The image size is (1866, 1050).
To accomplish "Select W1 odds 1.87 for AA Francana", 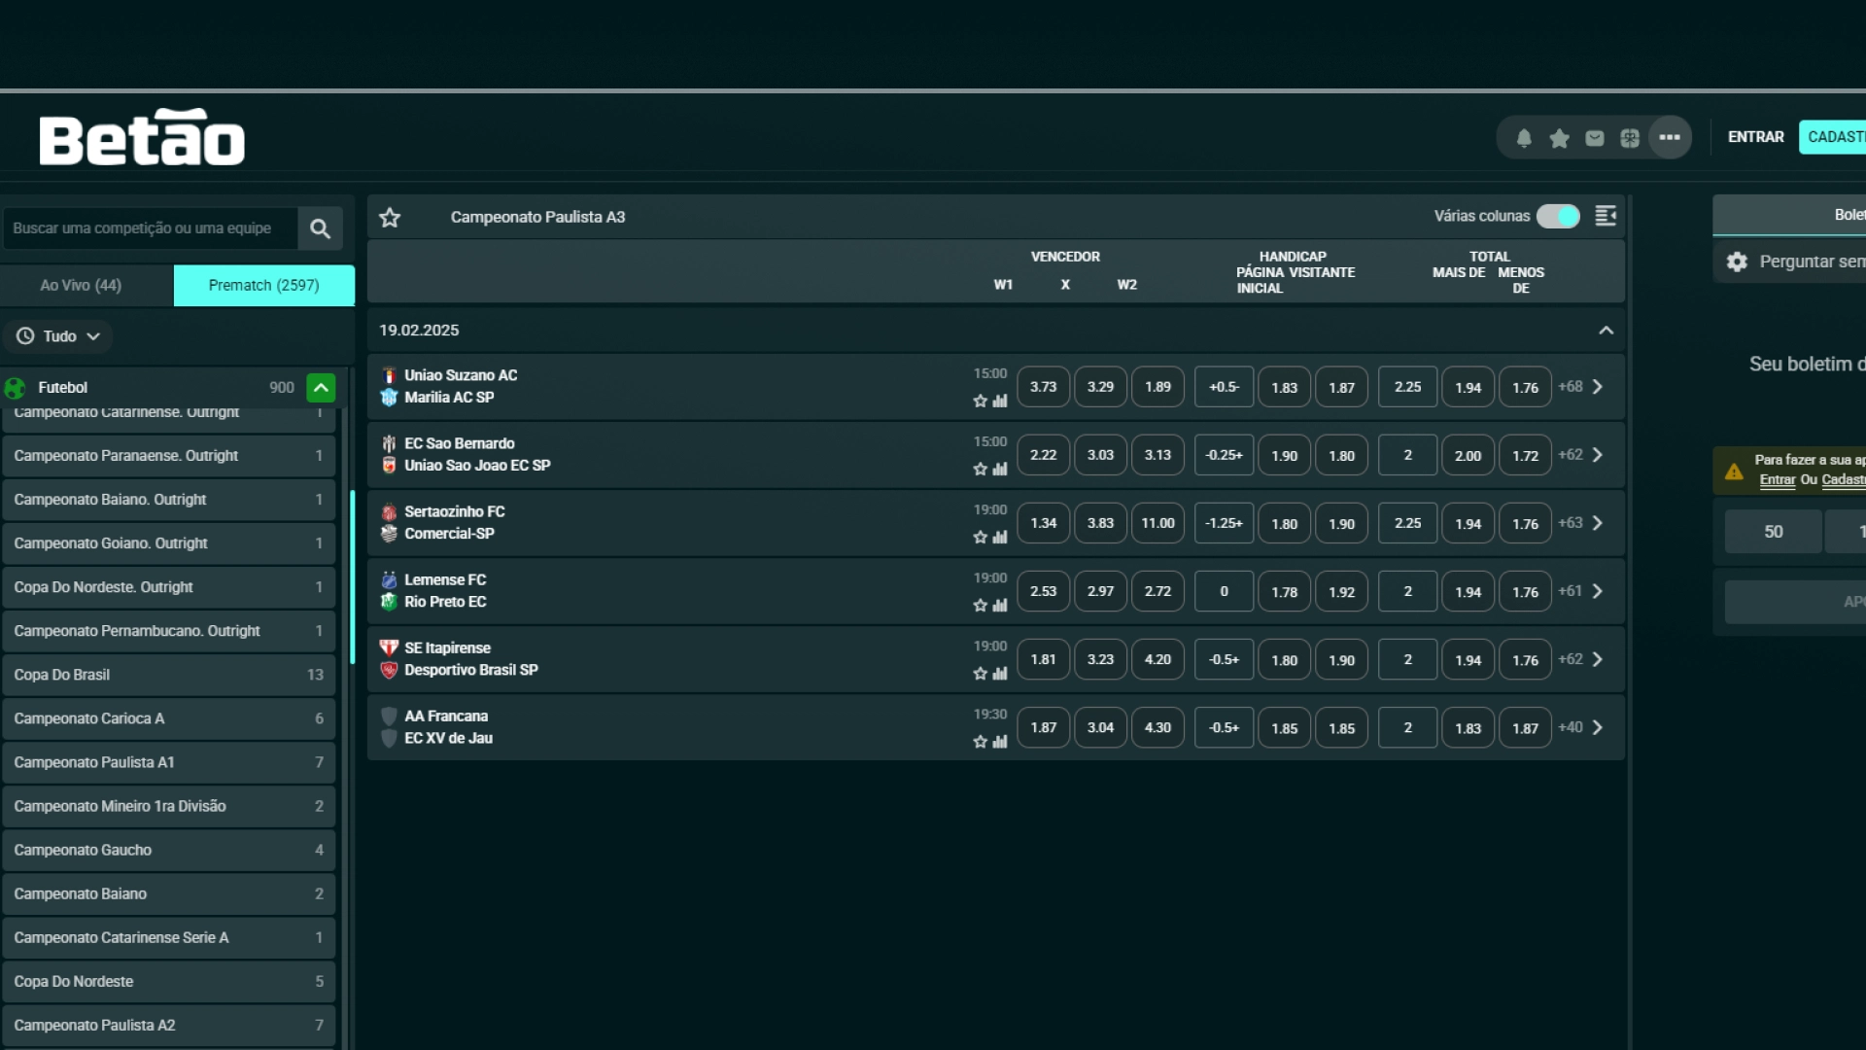I will (x=1043, y=727).
